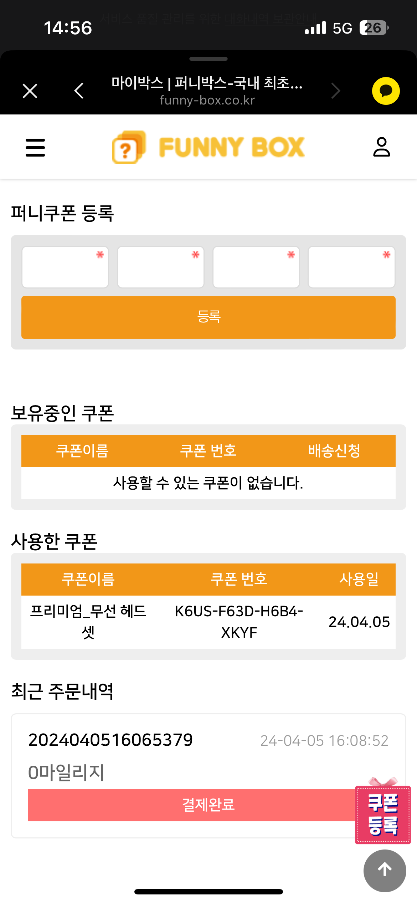Open order number 2024040516065379
The height and width of the screenshot is (903, 417).
click(x=110, y=740)
